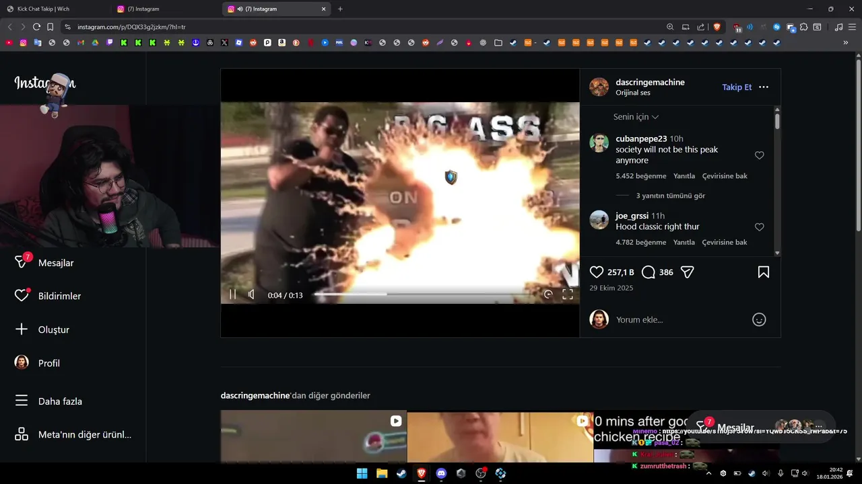
Task: Open File Explorer from the taskbar
Action: pyautogui.click(x=382, y=473)
